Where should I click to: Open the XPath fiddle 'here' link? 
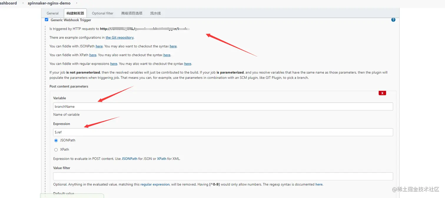(x=93, y=55)
